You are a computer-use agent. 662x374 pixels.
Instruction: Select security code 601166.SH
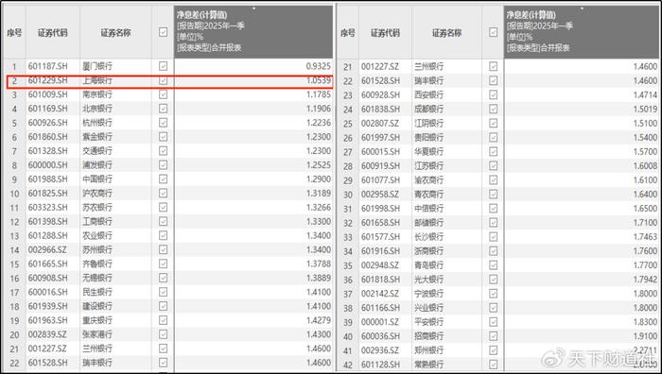click(380, 308)
